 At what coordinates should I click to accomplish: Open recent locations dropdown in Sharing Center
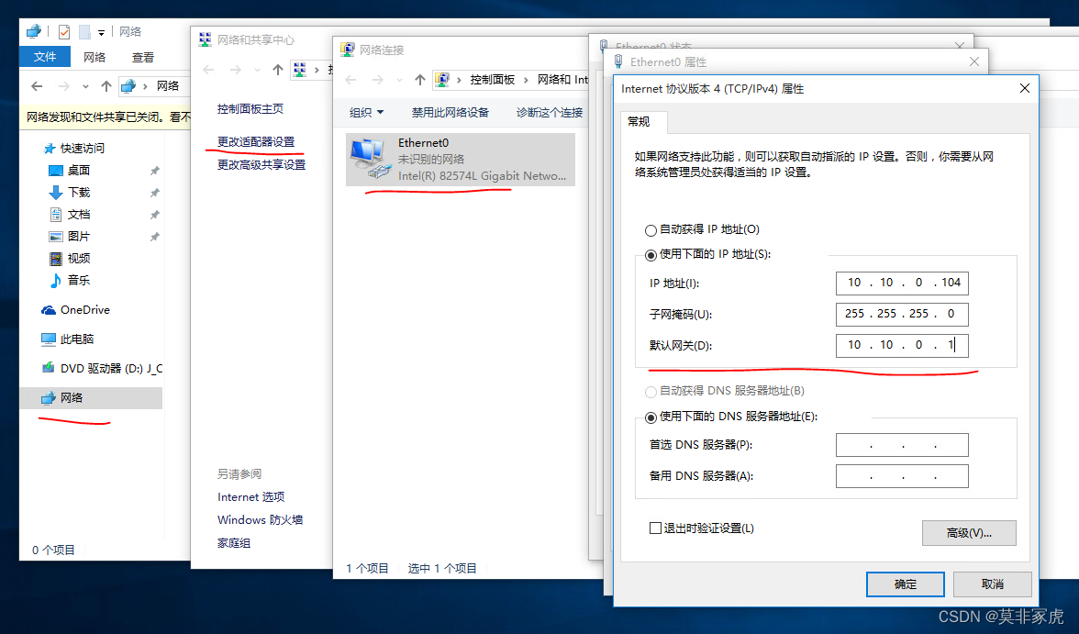(257, 70)
